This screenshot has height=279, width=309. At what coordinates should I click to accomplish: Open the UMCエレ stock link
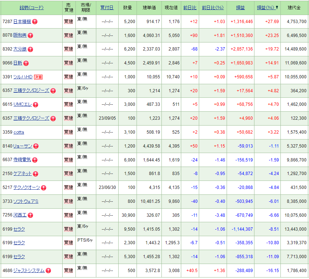click(22, 104)
